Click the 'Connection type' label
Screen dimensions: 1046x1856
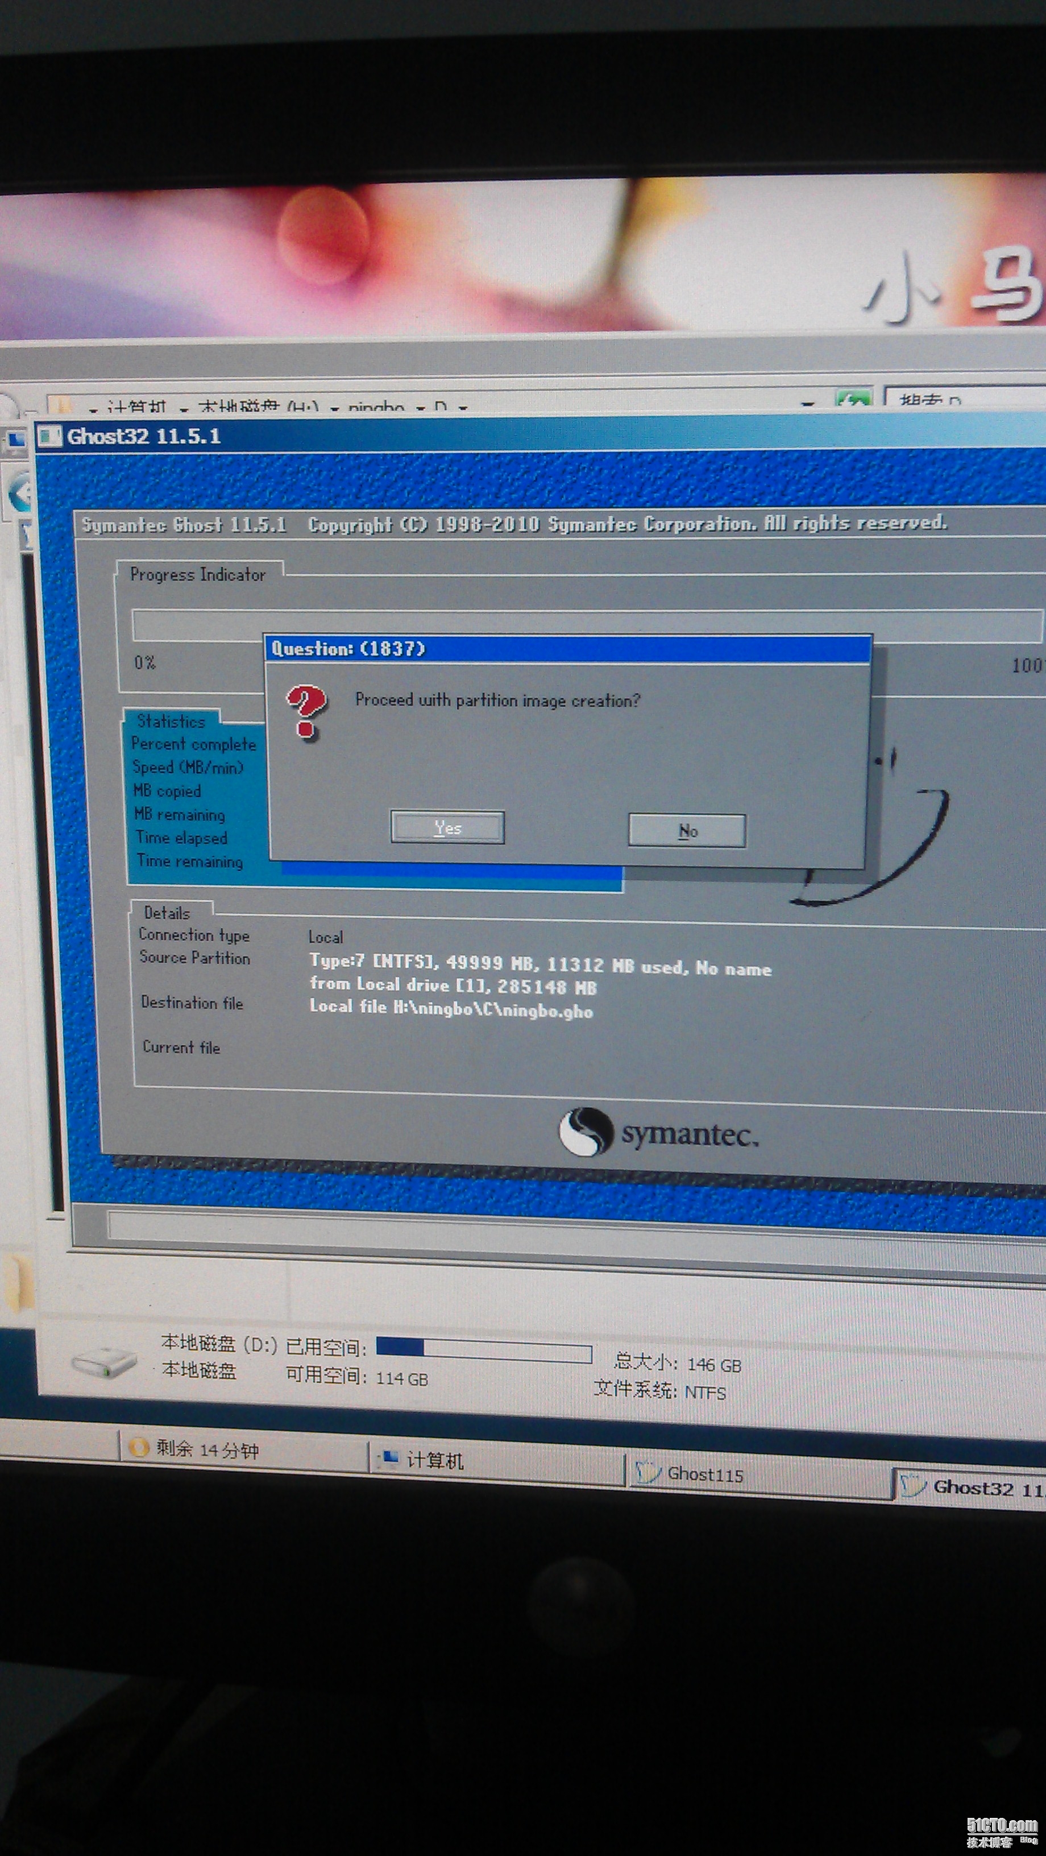point(194,934)
